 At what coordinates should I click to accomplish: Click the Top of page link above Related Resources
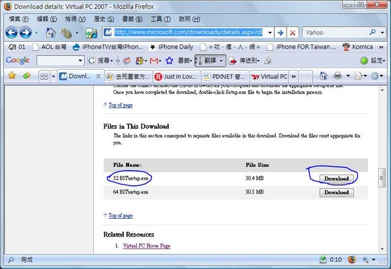pyautogui.click(x=121, y=216)
